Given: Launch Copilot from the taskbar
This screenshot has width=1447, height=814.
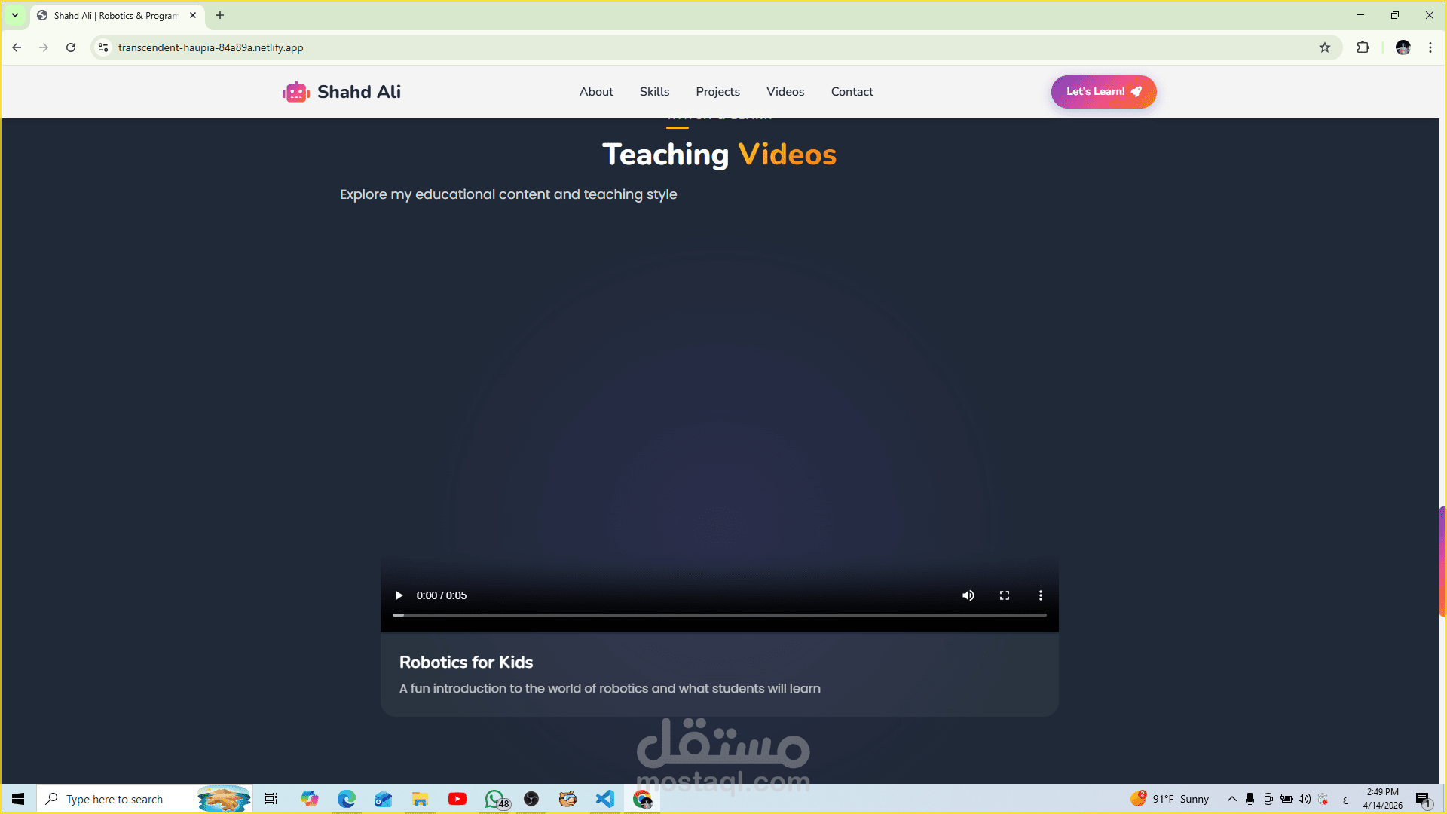Looking at the screenshot, I should click(x=309, y=799).
